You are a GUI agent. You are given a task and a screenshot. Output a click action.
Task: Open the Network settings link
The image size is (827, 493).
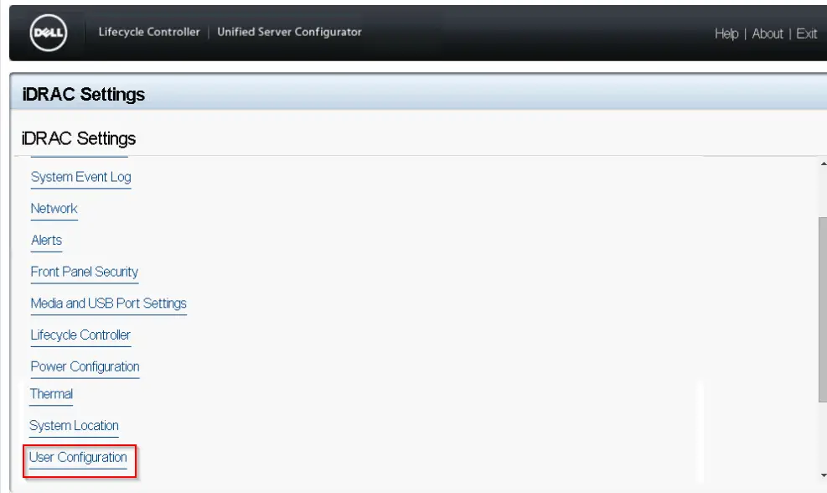pos(54,209)
